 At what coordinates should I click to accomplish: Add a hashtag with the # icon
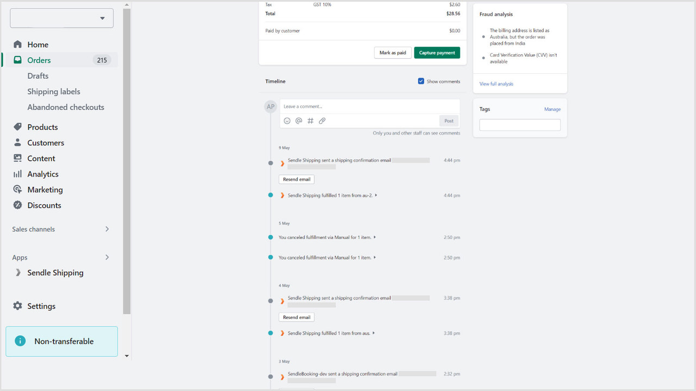pos(310,121)
